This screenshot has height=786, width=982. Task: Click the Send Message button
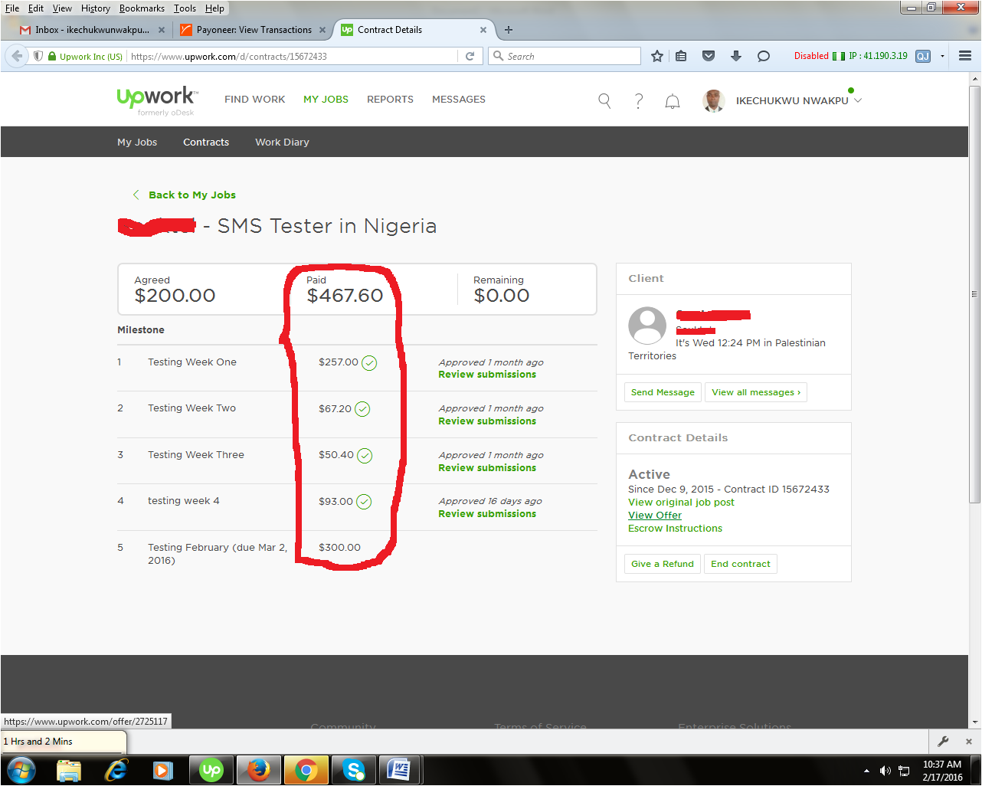tap(663, 392)
